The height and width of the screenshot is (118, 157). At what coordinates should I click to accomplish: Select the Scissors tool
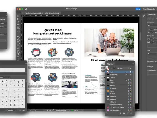(x=18, y=48)
